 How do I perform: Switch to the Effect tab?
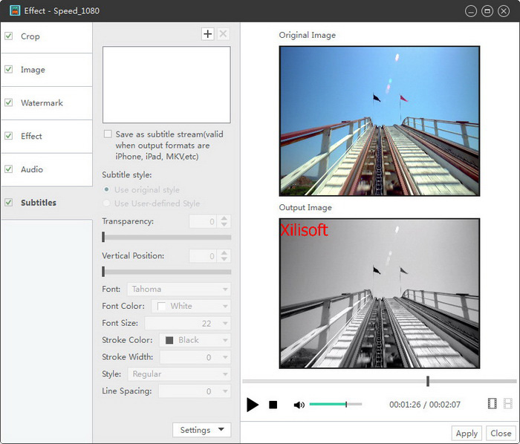click(32, 137)
